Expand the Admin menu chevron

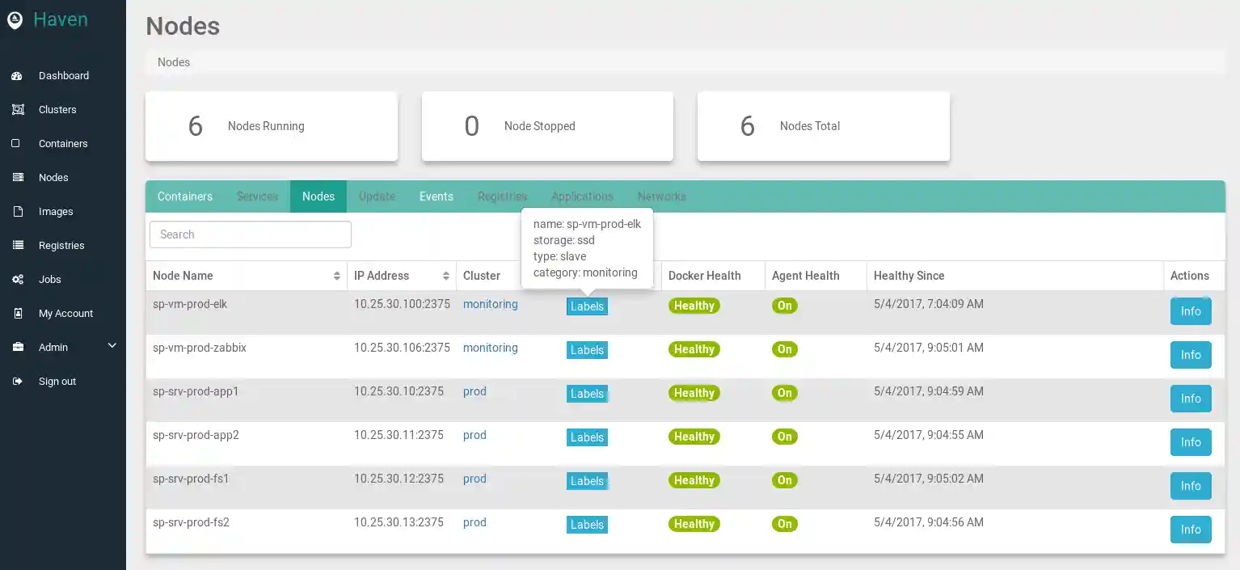(x=112, y=346)
